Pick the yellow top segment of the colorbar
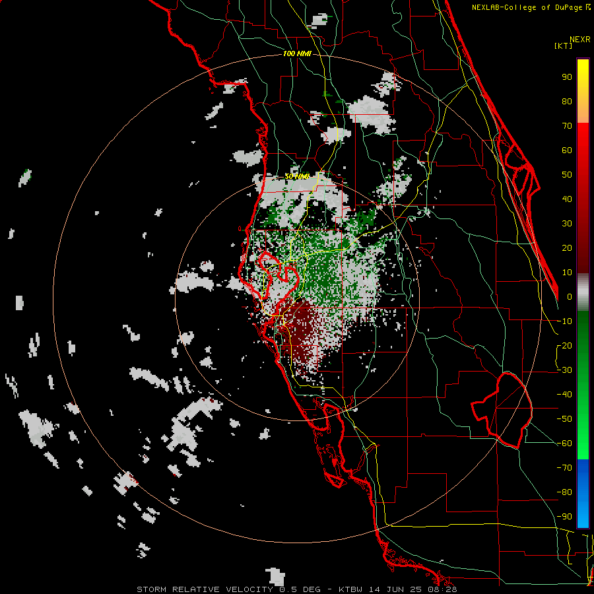The width and height of the screenshot is (594, 594). pos(583,91)
